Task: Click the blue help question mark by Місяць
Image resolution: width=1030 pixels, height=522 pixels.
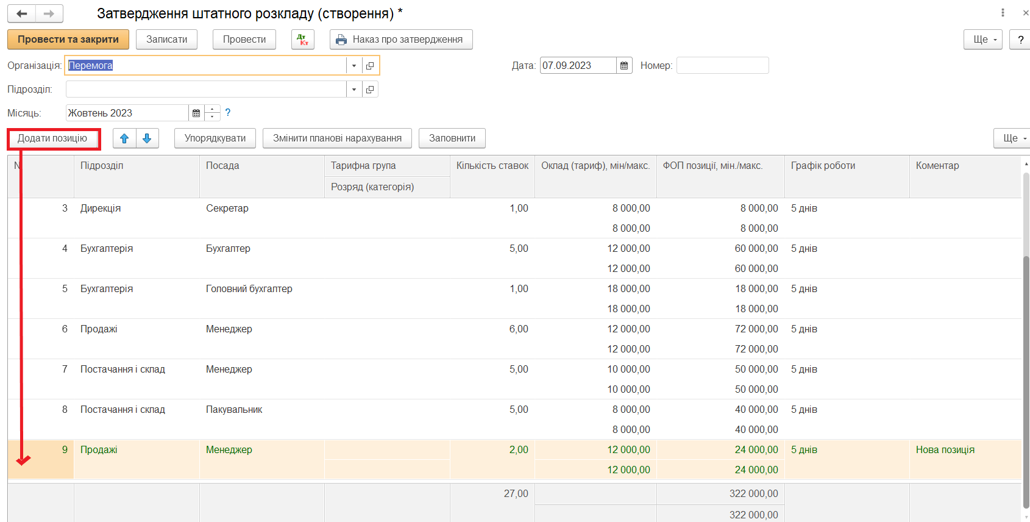Action: coord(228,112)
